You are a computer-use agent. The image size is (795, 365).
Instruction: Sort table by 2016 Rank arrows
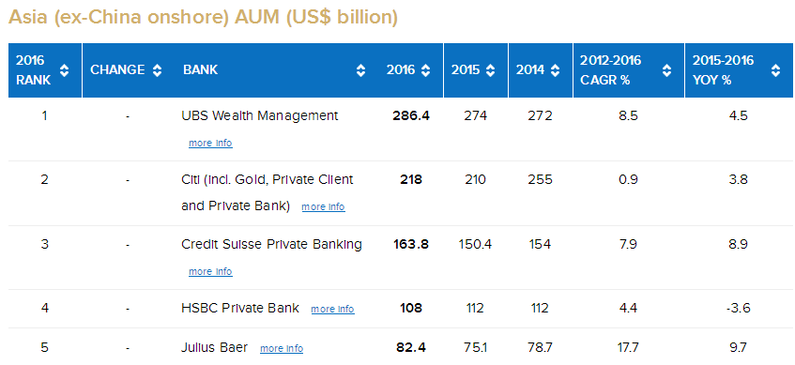click(65, 70)
